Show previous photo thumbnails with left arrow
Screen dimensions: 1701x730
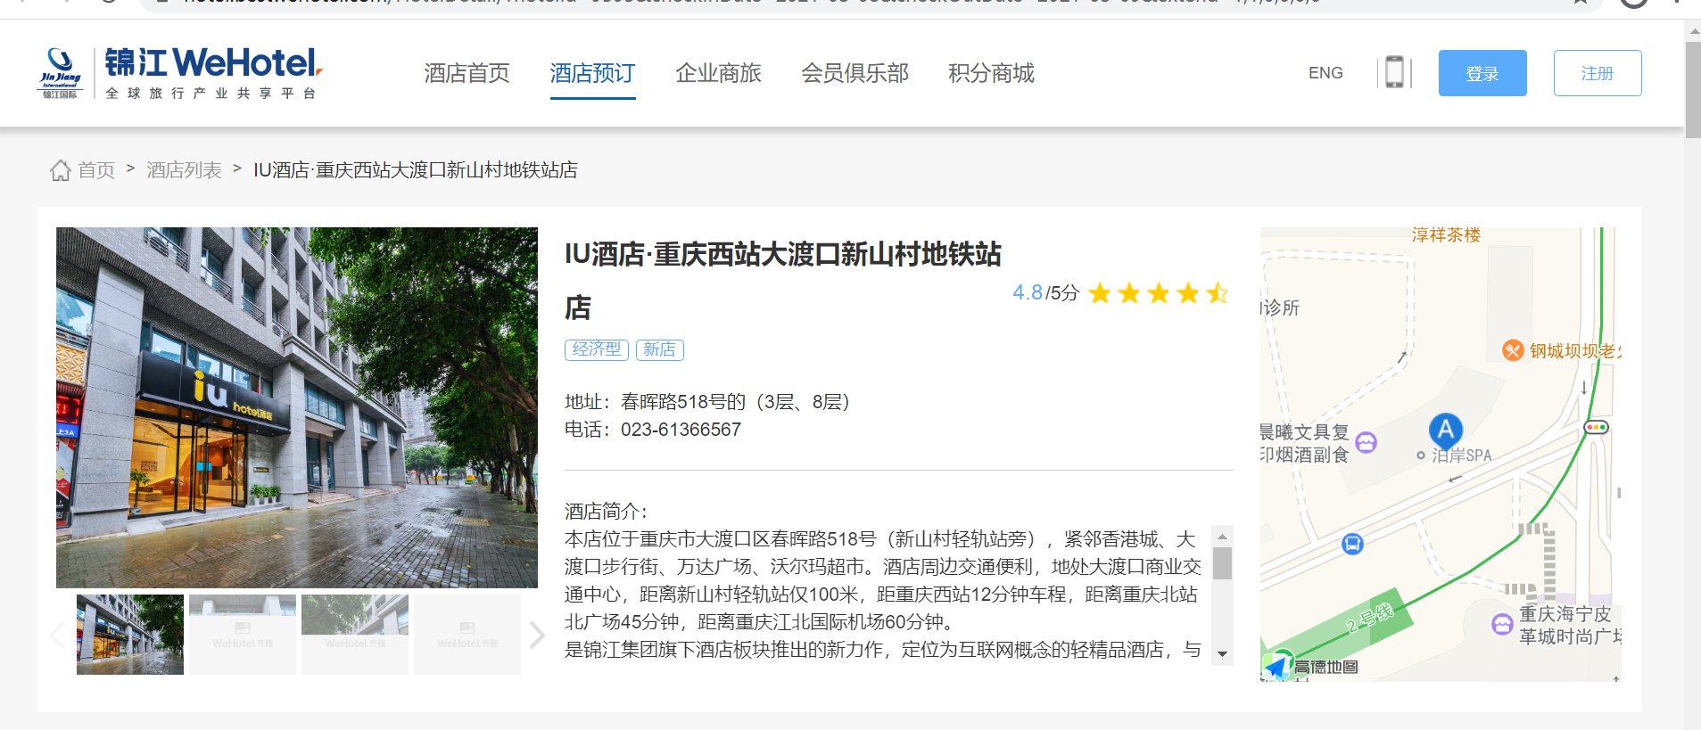(x=59, y=635)
